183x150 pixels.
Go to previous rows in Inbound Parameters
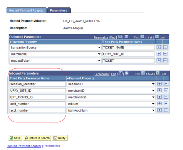click(143, 73)
